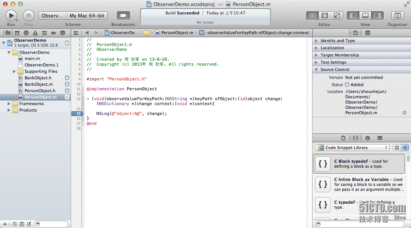
Task: Show the Log navigator
Action: 63,33
